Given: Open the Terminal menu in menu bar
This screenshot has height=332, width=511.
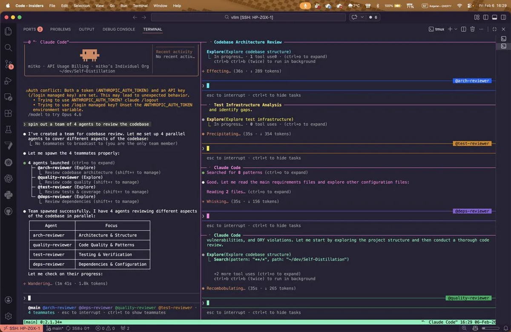Looking at the screenshot, I should point(140,6).
